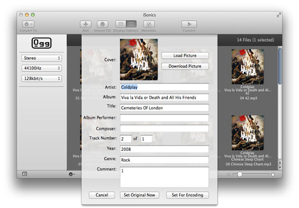Open the Convert To gear menu
299x208 pixels.
point(28,24)
